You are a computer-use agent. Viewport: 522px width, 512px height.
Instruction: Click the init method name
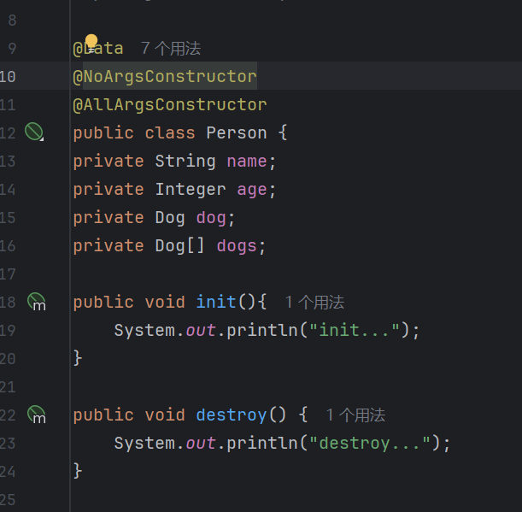coord(216,302)
